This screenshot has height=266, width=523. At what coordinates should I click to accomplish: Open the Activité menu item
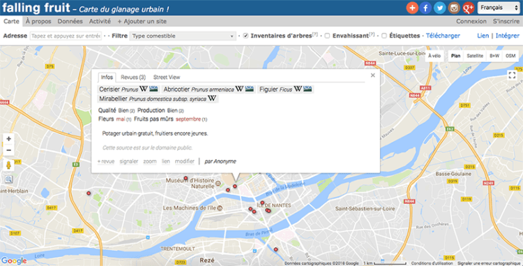click(100, 22)
